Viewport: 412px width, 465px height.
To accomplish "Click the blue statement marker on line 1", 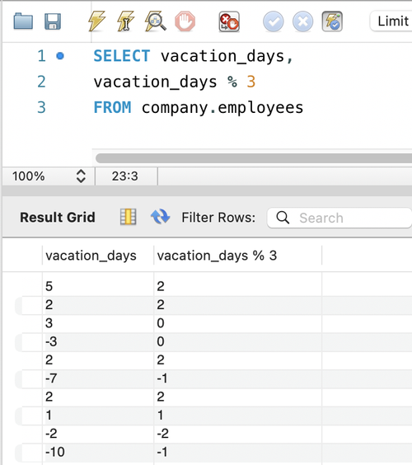I will pyautogui.click(x=60, y=56).
